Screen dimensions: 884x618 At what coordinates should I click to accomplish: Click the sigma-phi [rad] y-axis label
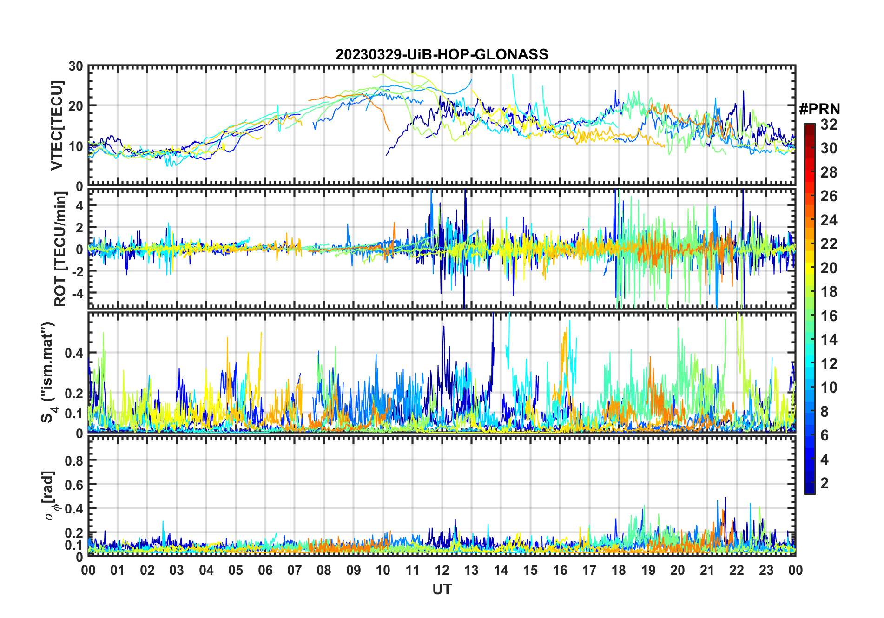pyautogui.click(x=50, y=496)
